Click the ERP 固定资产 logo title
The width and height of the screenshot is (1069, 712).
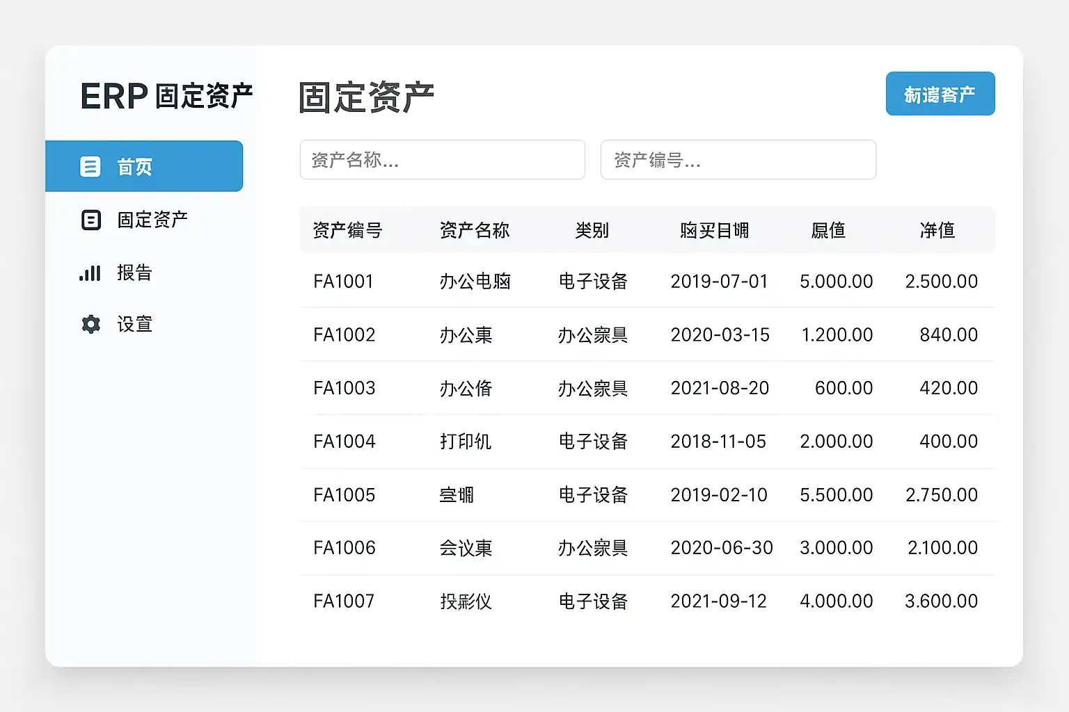point(166,96)
